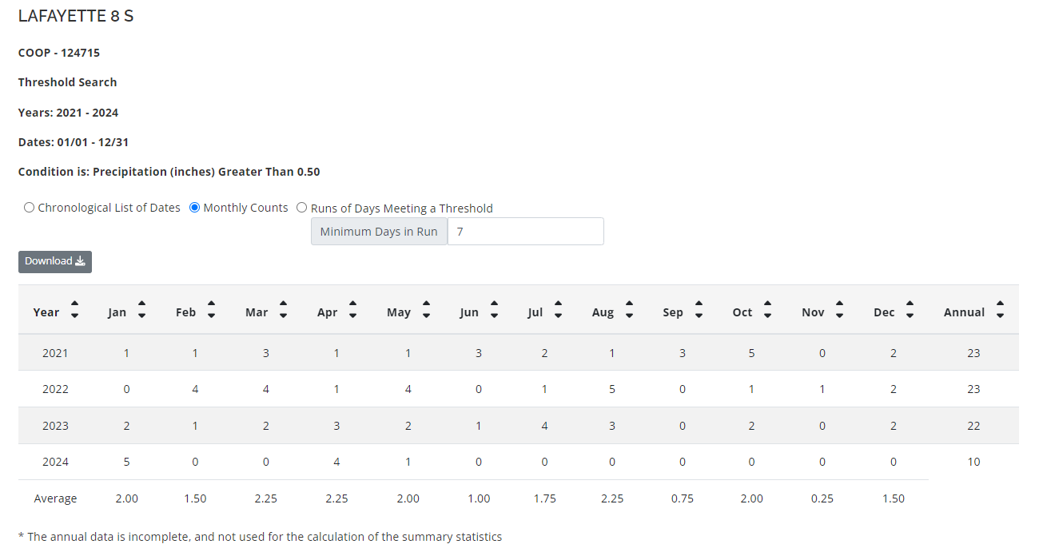
Task: Select Chronological List of Dates option
Action: pyautogui.click(x=30, y=208)
